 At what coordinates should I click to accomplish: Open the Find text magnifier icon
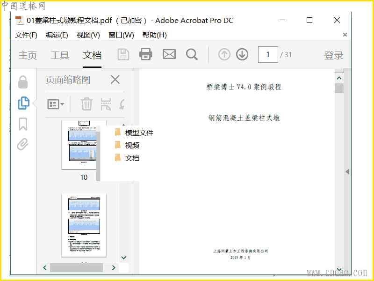[x=192, y=54]
